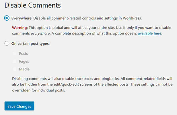Select the Everywhere radio button
This screenshot has width=177, height=115.
click(7, 18)
